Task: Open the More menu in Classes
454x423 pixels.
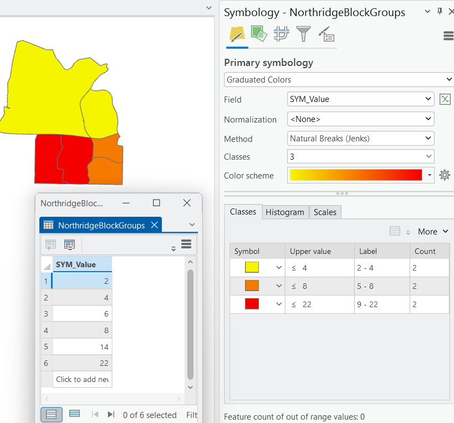Action: [x=432, y=231]
